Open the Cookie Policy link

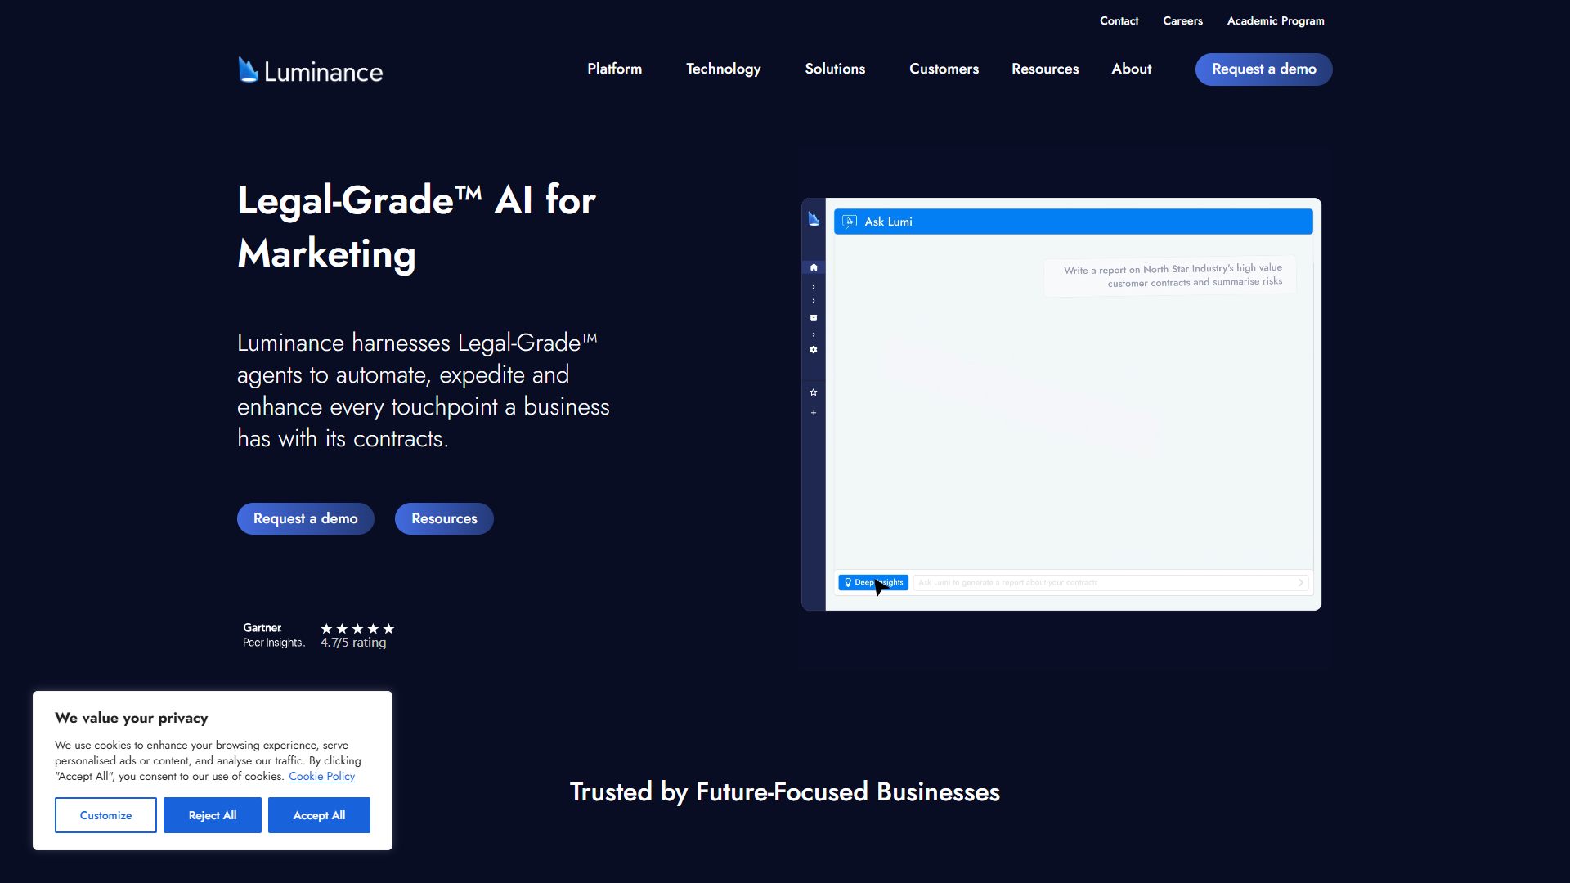pos(321,776)
